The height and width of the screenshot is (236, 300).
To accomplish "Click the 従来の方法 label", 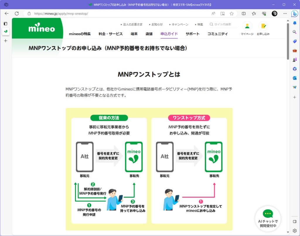I will 109,118.
